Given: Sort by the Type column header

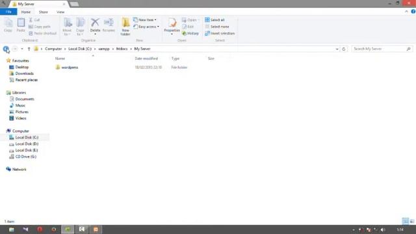Looking at the screenshot, I should coord(175,58).
